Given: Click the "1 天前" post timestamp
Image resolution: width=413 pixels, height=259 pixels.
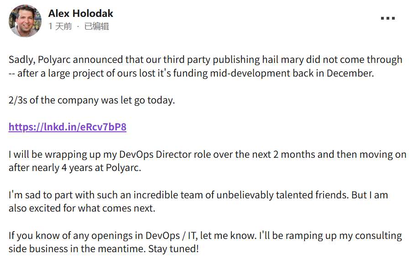Looking at the screenshot, I should coord(60,26).
